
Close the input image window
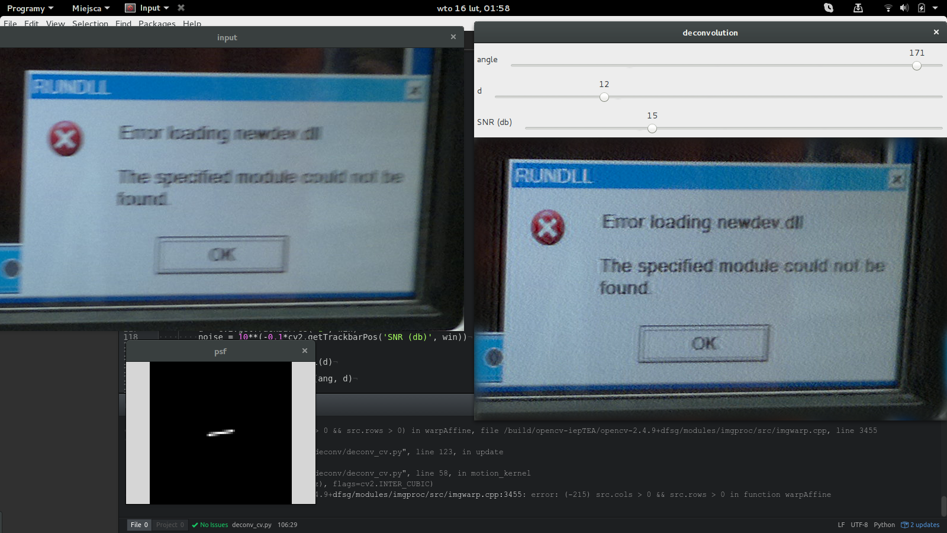pyautogui.click(x=453, y=37)
